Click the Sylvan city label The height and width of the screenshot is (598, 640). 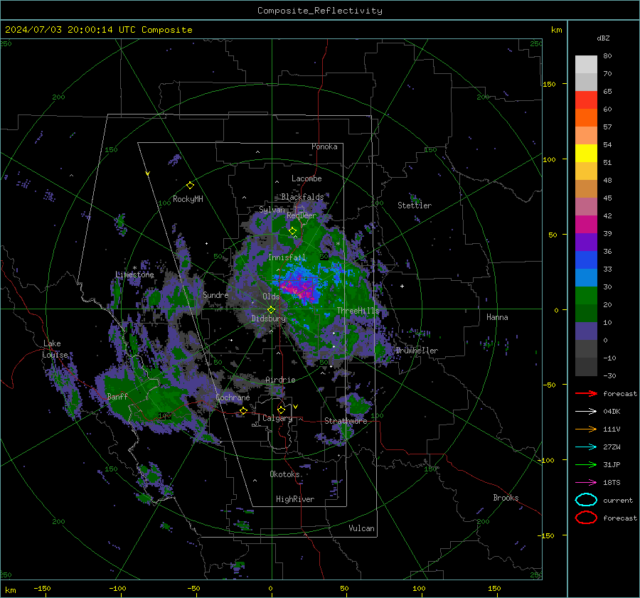click(272, 210)
